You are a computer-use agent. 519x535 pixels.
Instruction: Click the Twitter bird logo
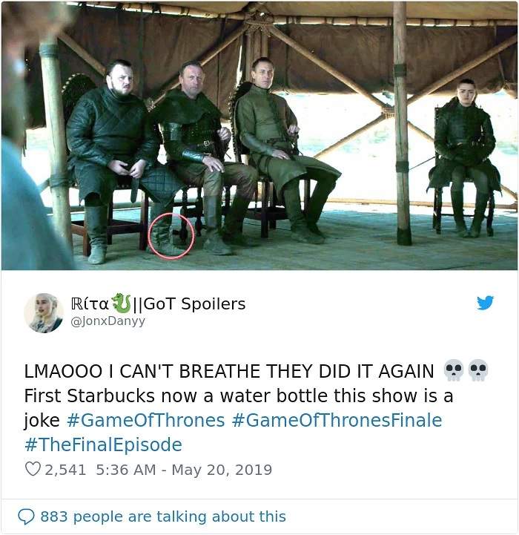(486, 302)
